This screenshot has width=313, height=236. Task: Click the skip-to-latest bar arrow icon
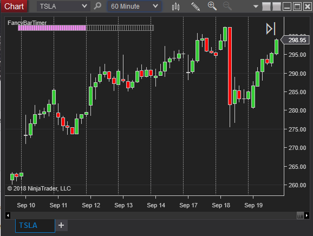271,29
